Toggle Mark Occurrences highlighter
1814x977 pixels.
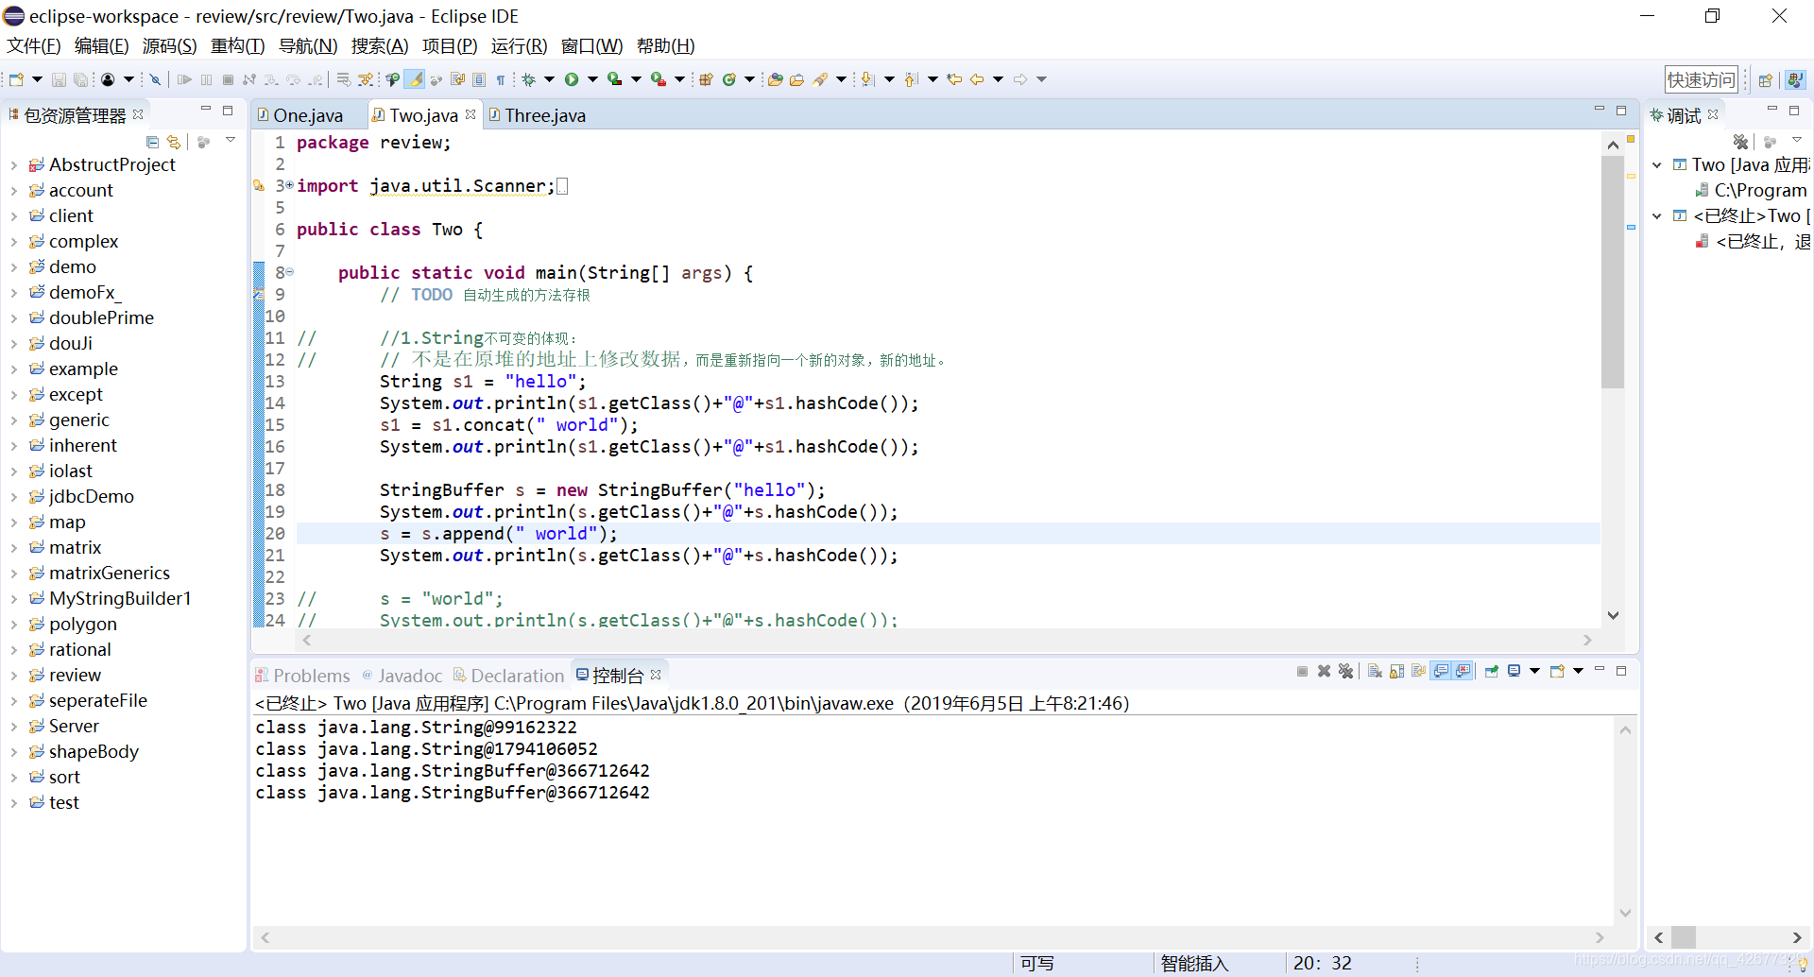pos(415,79)
